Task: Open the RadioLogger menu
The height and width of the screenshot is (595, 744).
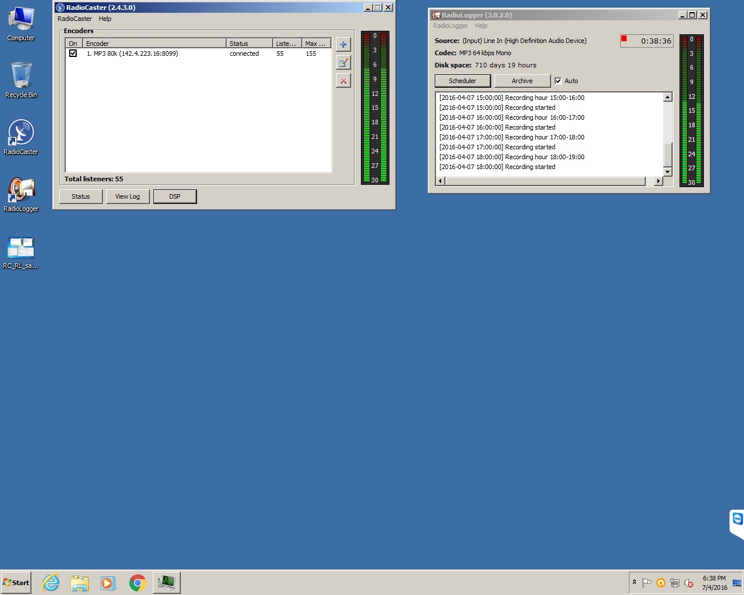Action: pyautogui.click(x=450, y=26)
